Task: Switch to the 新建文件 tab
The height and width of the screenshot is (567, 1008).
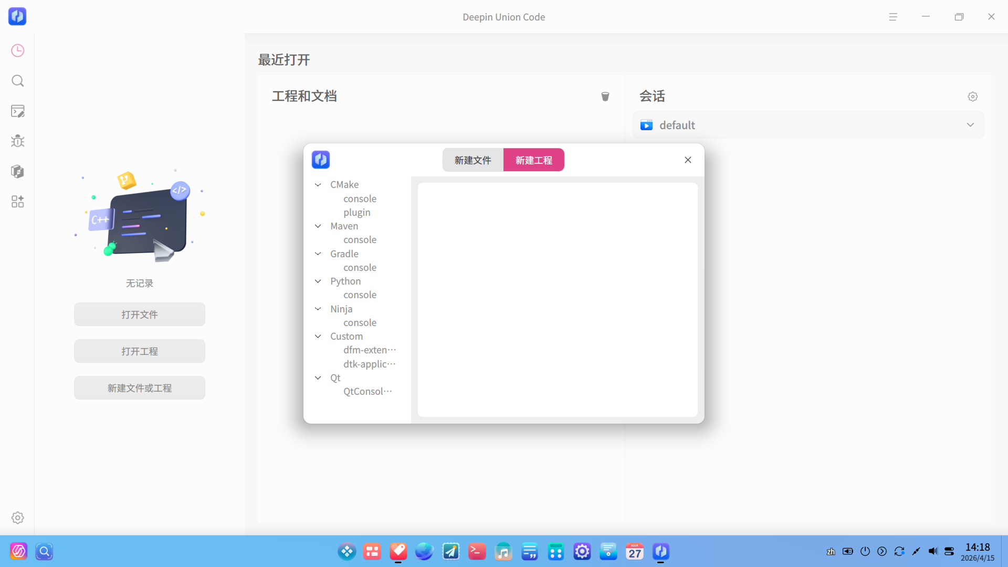Action: pos(472,160)
